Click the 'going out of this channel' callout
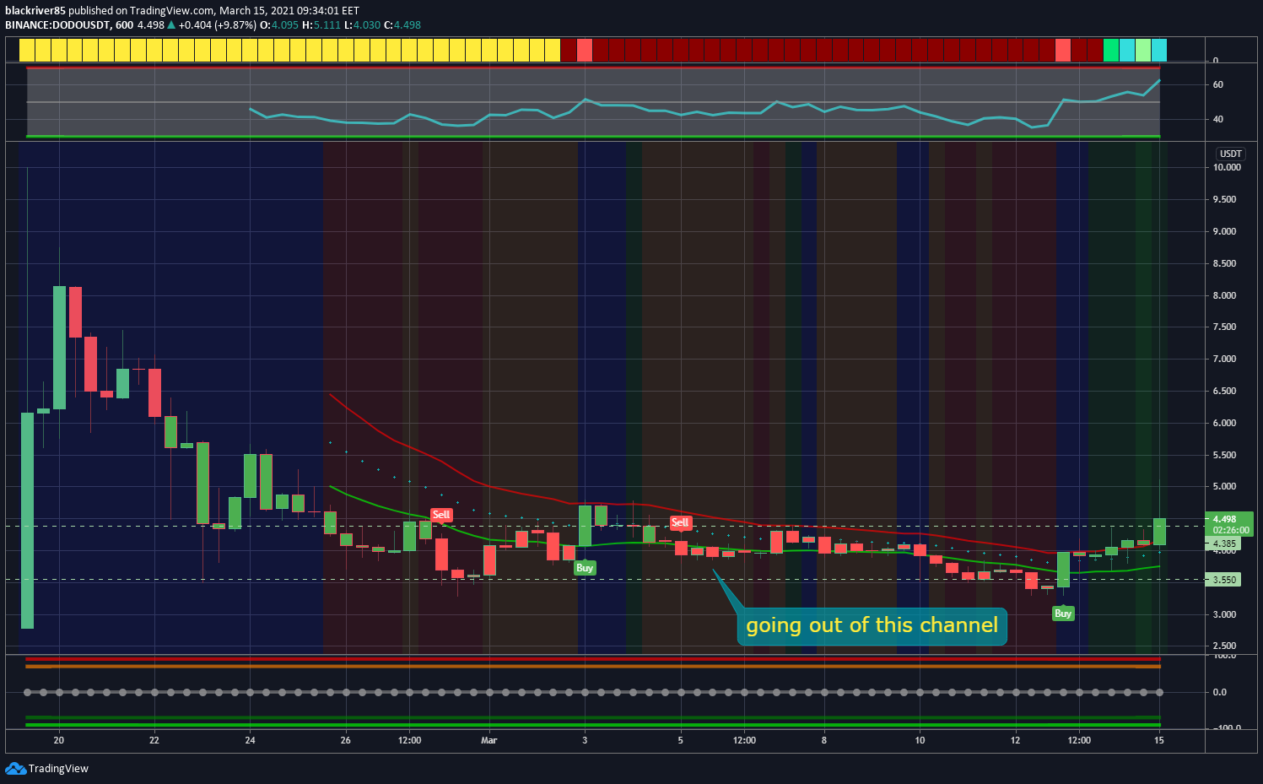1263x784 pixels. 872,626
